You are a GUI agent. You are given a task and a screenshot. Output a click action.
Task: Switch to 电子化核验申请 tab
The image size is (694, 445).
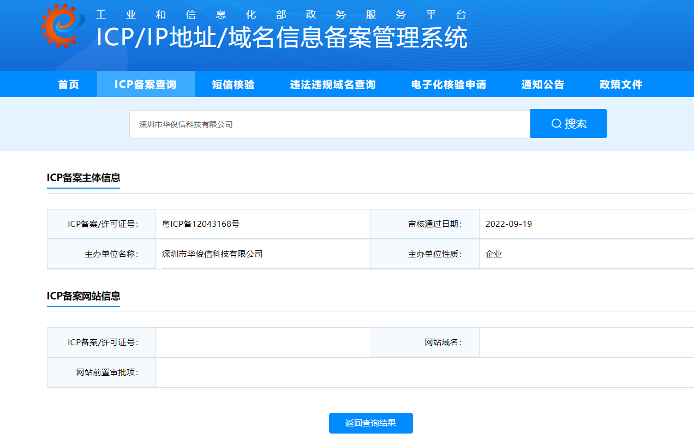point(448,85)
